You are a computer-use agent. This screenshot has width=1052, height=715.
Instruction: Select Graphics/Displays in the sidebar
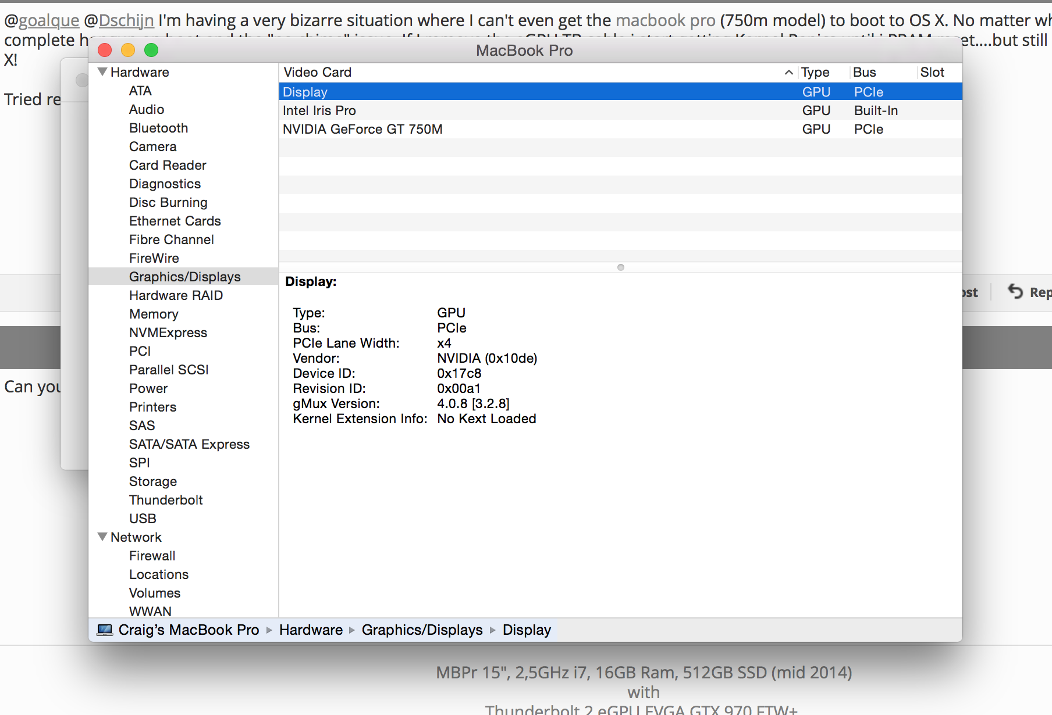[x=184, y=277]
